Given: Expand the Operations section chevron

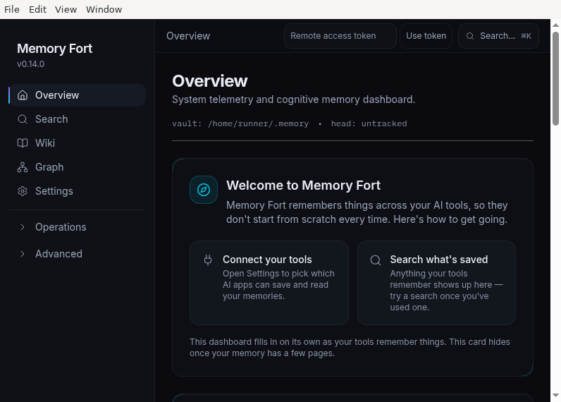Looking at the screenshot, I should click(22, 227).
